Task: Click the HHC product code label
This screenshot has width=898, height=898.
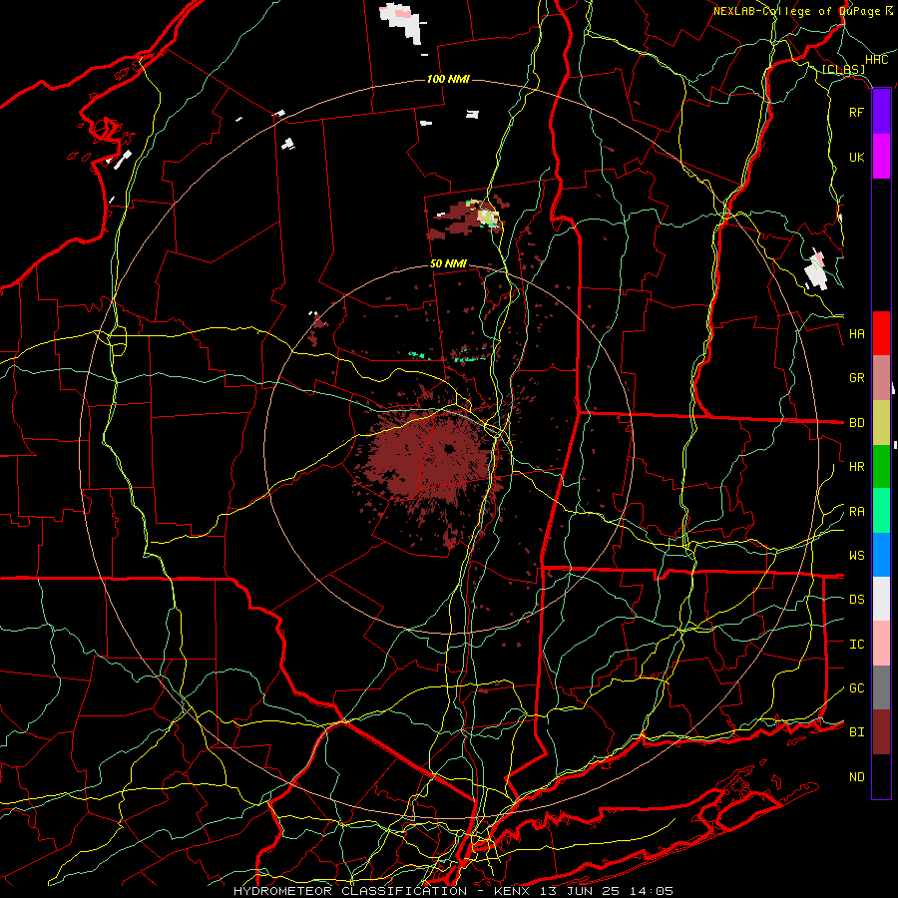Action: [x=877, y=60]
